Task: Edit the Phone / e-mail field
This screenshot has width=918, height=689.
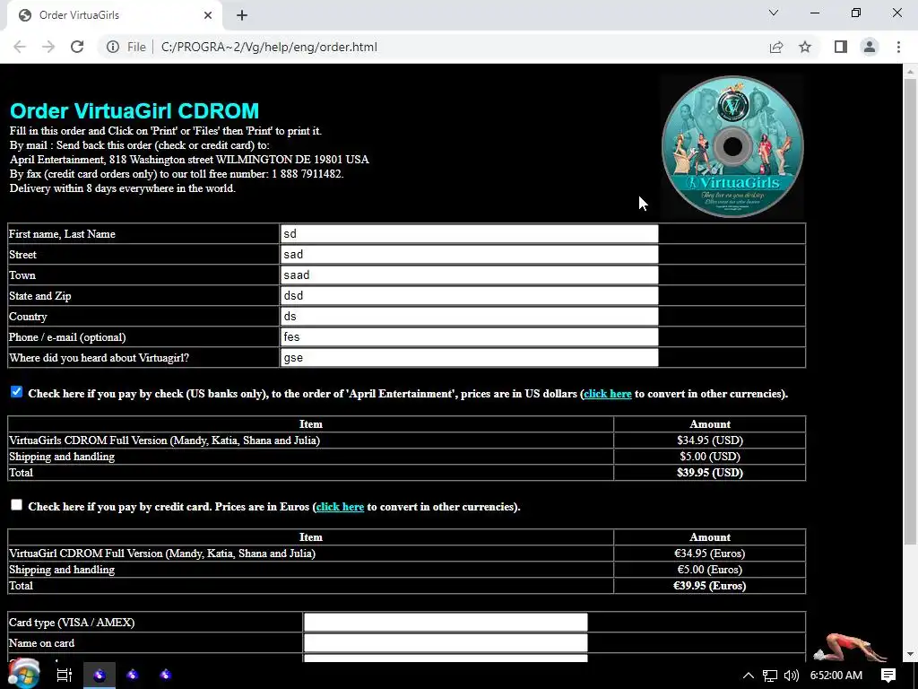Action: point(469,337)
